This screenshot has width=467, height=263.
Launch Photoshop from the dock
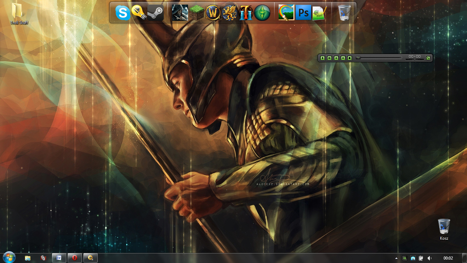(x=303, y=13)
